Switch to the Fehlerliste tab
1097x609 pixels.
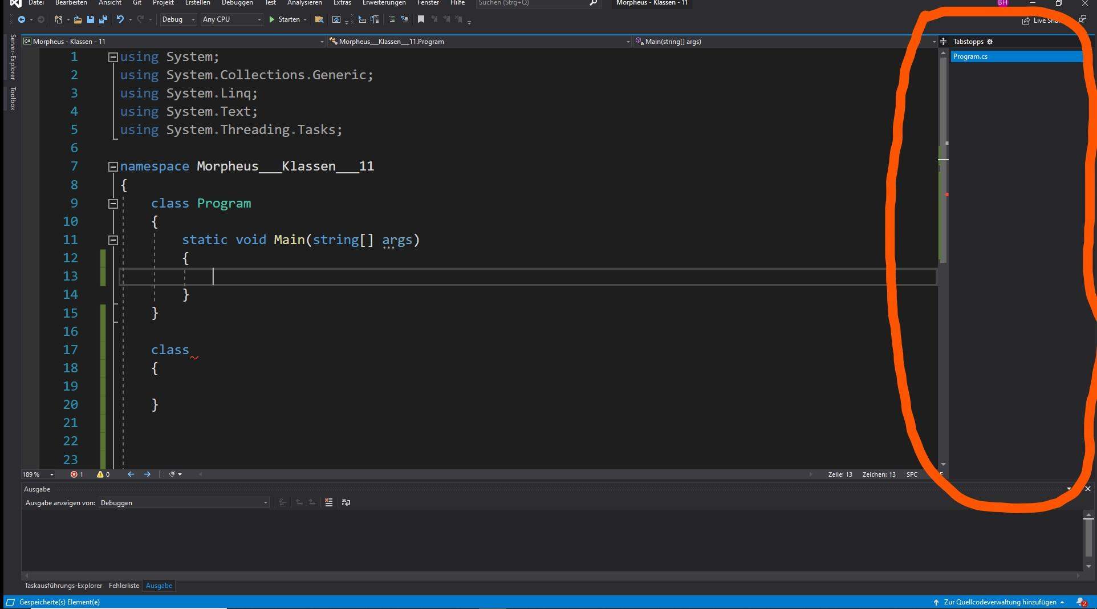tap(124, 586)
